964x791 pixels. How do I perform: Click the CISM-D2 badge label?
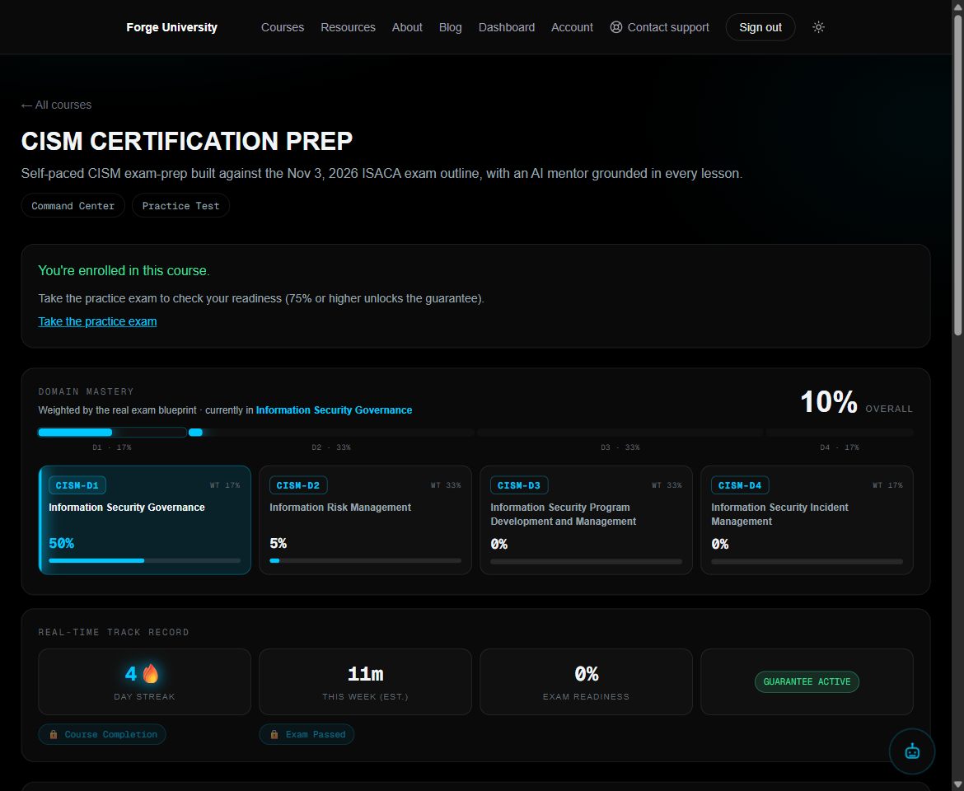click(298, 485)
